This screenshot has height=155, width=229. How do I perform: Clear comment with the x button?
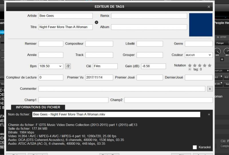coord(210,89)
